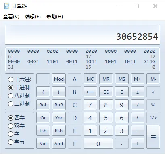The width and height of the screenshot is (165, 154).
Task: Click the RoR rotate right button
Action: pyautogui.click(x=59, y=105)
